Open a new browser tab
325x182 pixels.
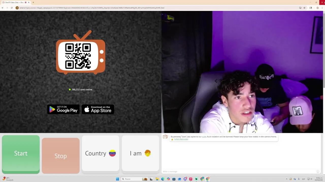(33, 3)
